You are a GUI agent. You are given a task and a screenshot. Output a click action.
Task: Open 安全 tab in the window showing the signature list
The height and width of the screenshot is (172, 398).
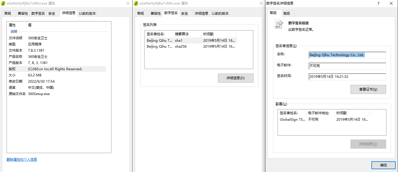point(185,13)
